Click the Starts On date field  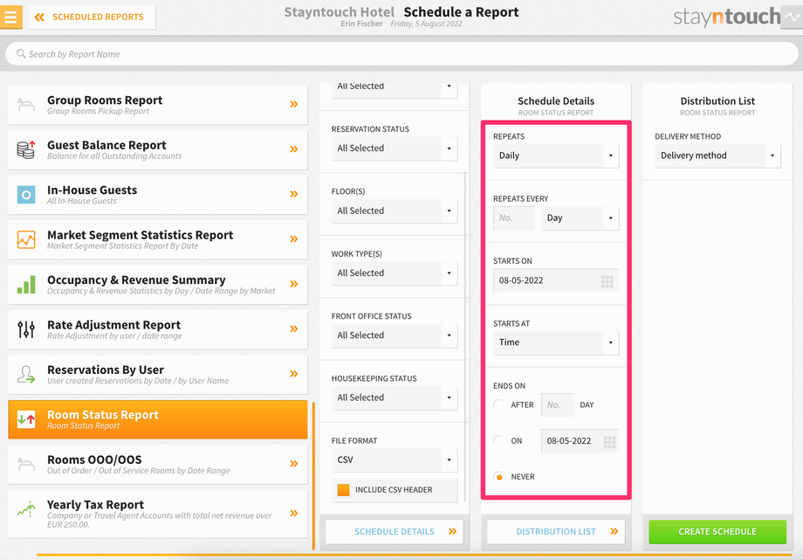pyautogui.click(x=556, y=280)
